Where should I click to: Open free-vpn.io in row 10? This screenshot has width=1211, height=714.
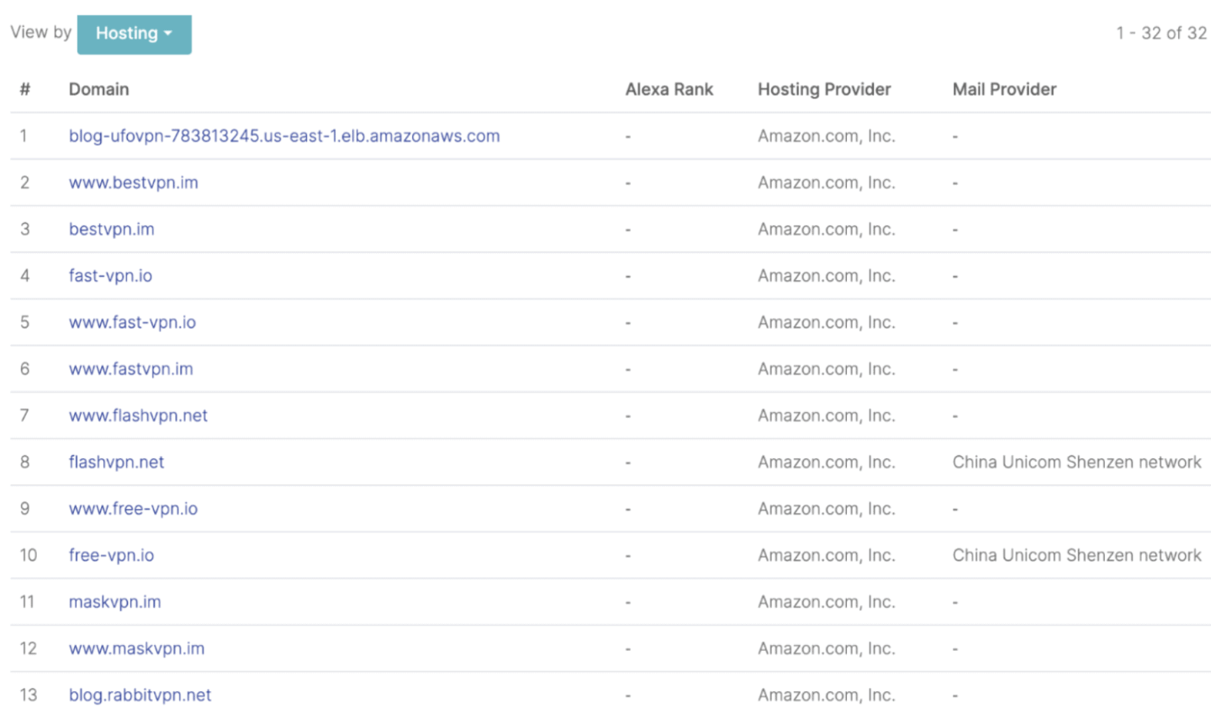pyautogui.click(x=111, y=556)
